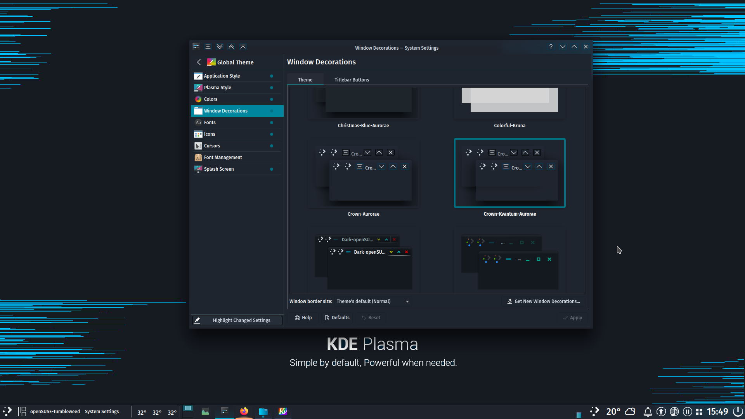
Task: Open the 20° weather widget
Action: [x=621, y=412]
